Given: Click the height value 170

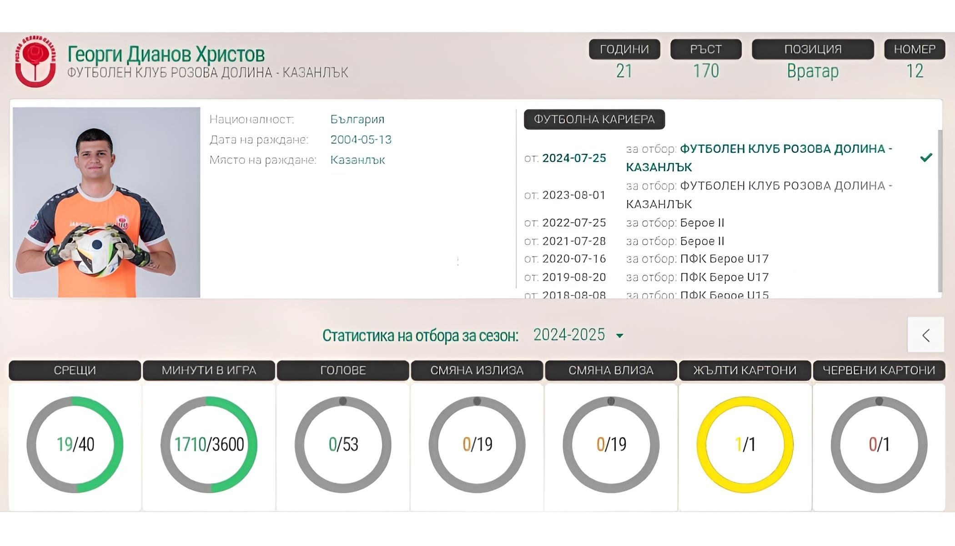Looking at the screenshot, I should pyautogui.click(x=706, y=71).
